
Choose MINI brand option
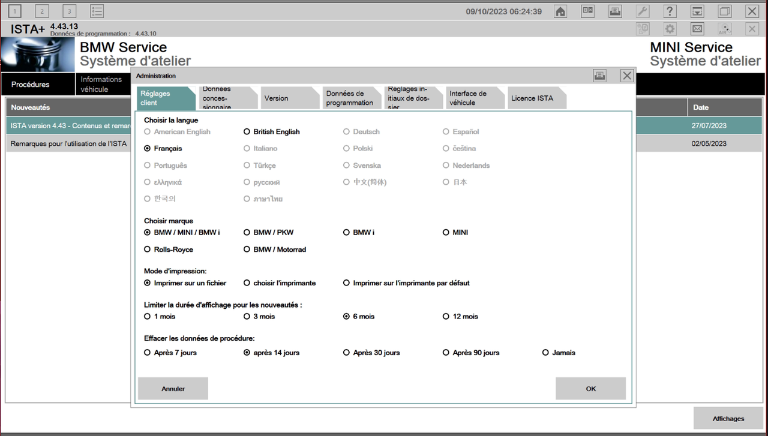[455, 232]
